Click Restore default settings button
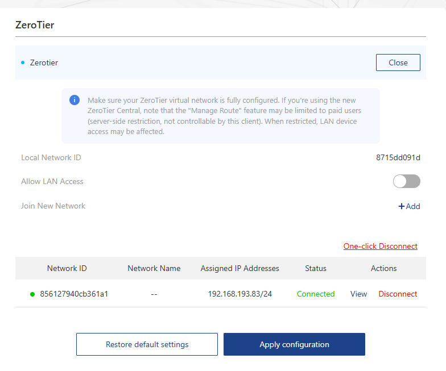Screen dimensions: 446x371 point(147,344)
